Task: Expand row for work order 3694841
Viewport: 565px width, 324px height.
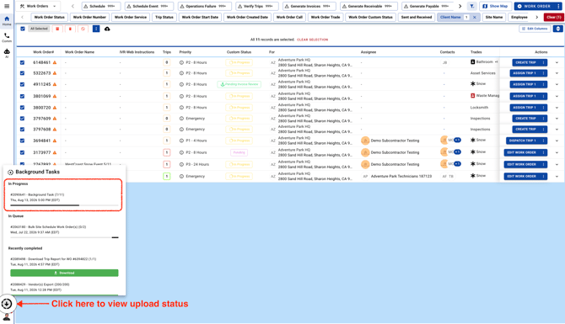Action: point(557,141)
